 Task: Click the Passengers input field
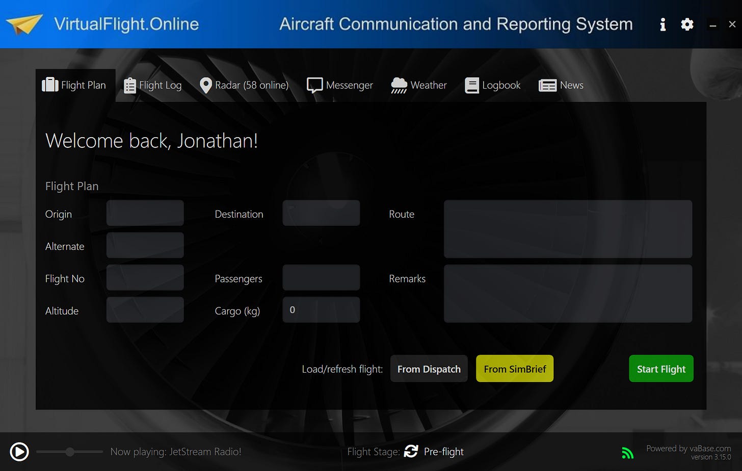(321, 277)
